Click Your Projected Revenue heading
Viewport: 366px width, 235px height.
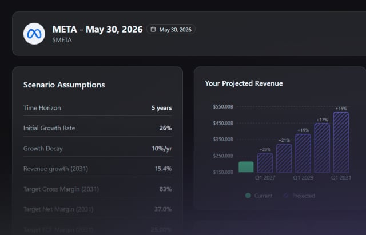(x=244, y=83)
